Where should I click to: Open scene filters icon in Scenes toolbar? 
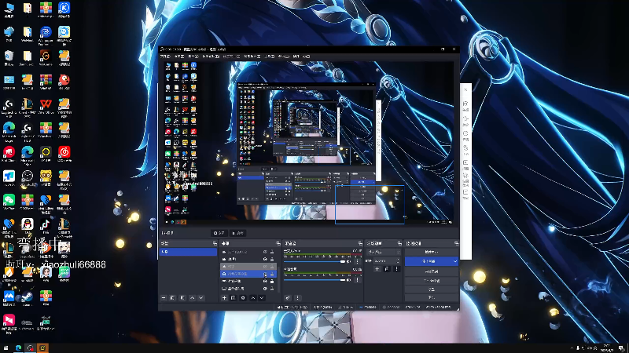point(182,298)
